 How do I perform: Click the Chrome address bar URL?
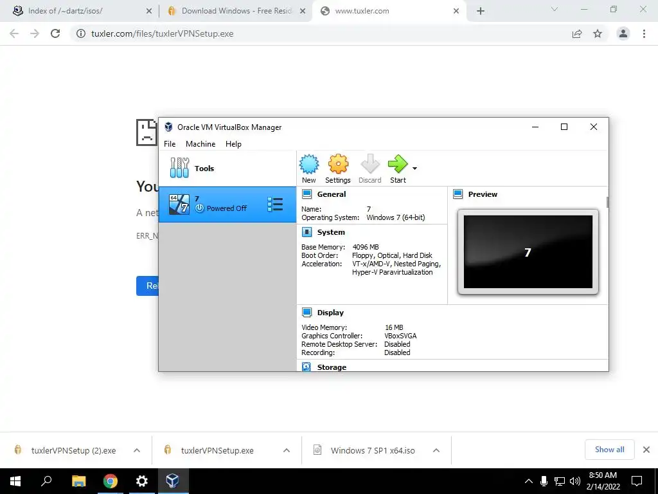click(x=163, y=33)
